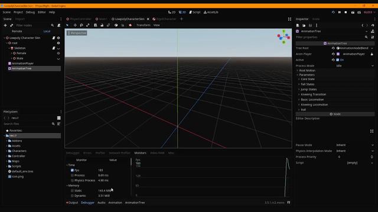Instance a child scene with link icon
The image size is (378, 212).
(11, 25)
